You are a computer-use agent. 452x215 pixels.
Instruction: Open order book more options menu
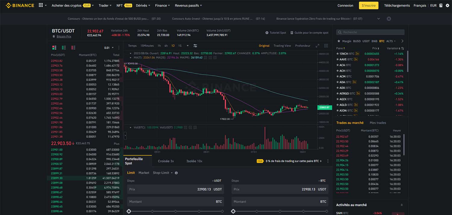[x=119, y=48]
